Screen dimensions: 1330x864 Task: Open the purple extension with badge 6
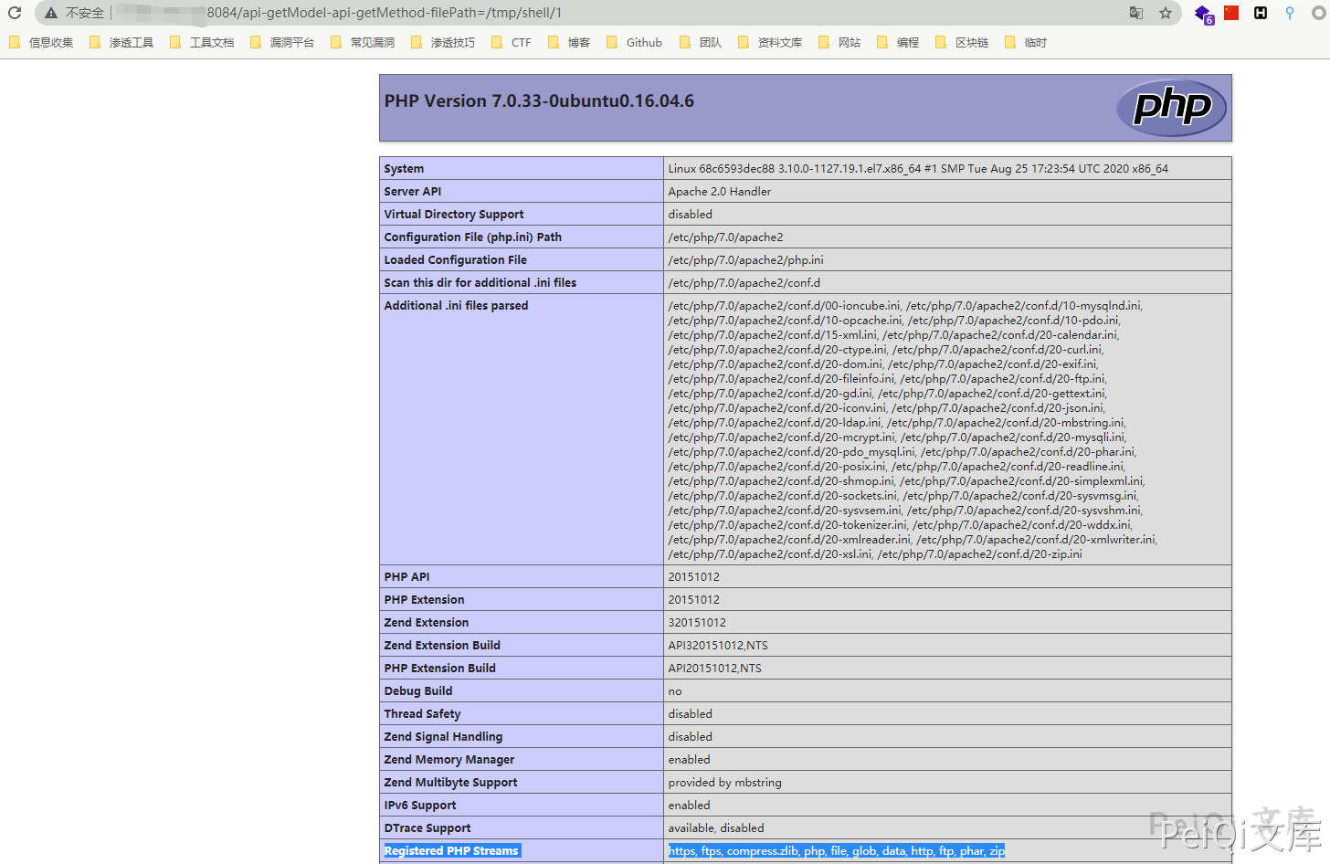[x=1203, y=14]
